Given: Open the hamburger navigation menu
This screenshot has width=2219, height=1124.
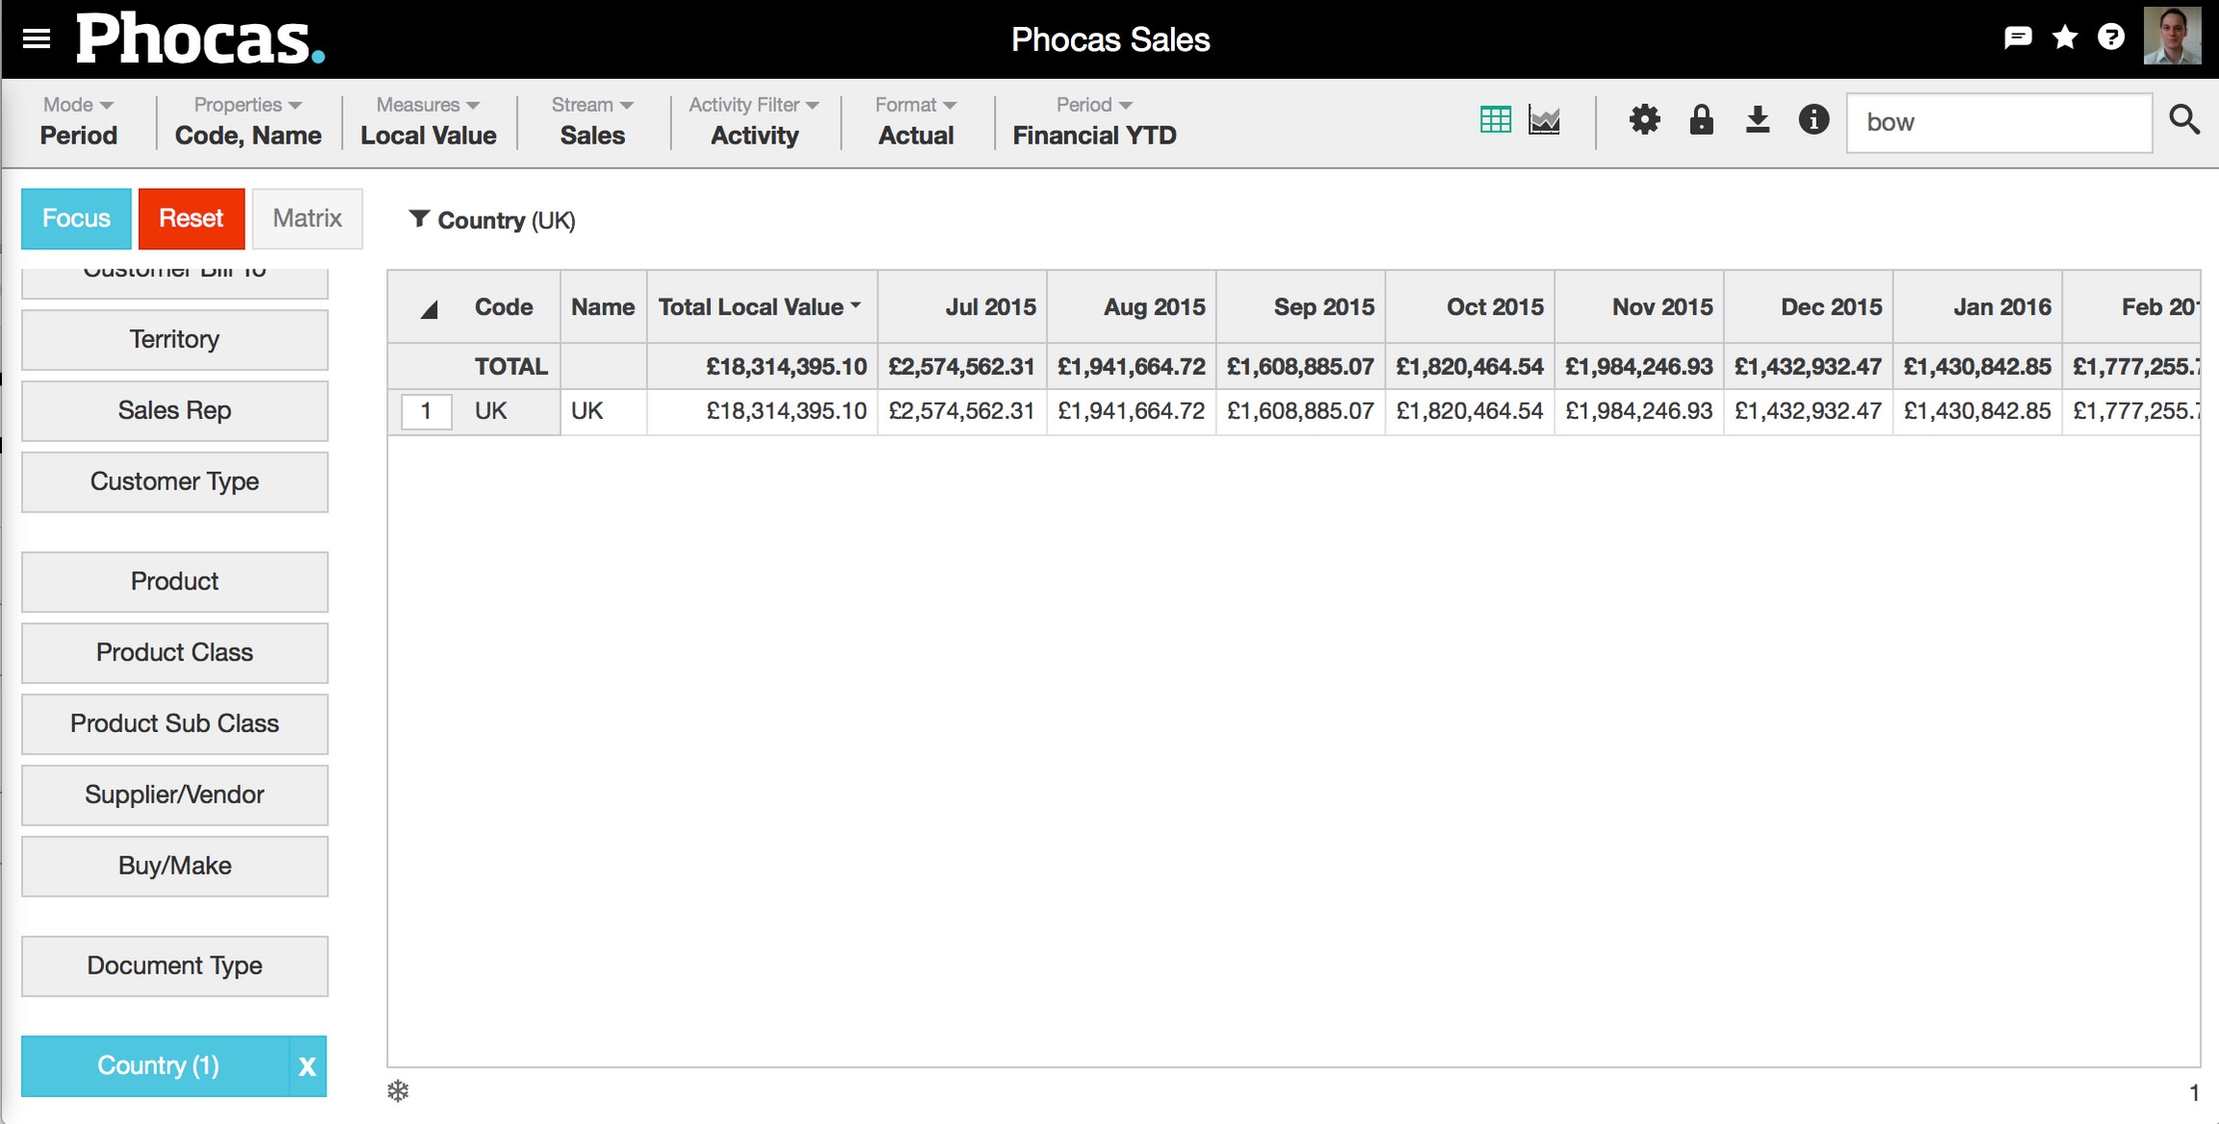Looking at the screenshot, I should [x=37, y=39].
